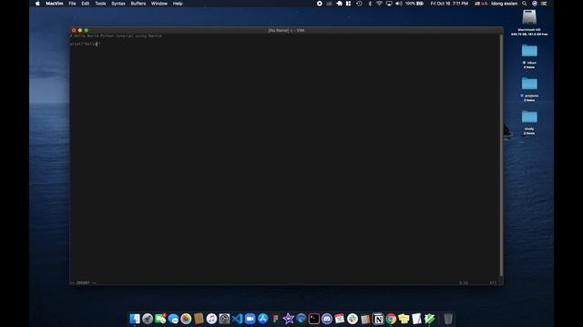Screen dimensions: 583x327
Task: Launch Visual Studio Code from Dock
Action: 237,319
